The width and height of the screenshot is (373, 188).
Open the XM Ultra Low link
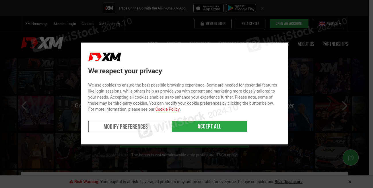(110, 24)
